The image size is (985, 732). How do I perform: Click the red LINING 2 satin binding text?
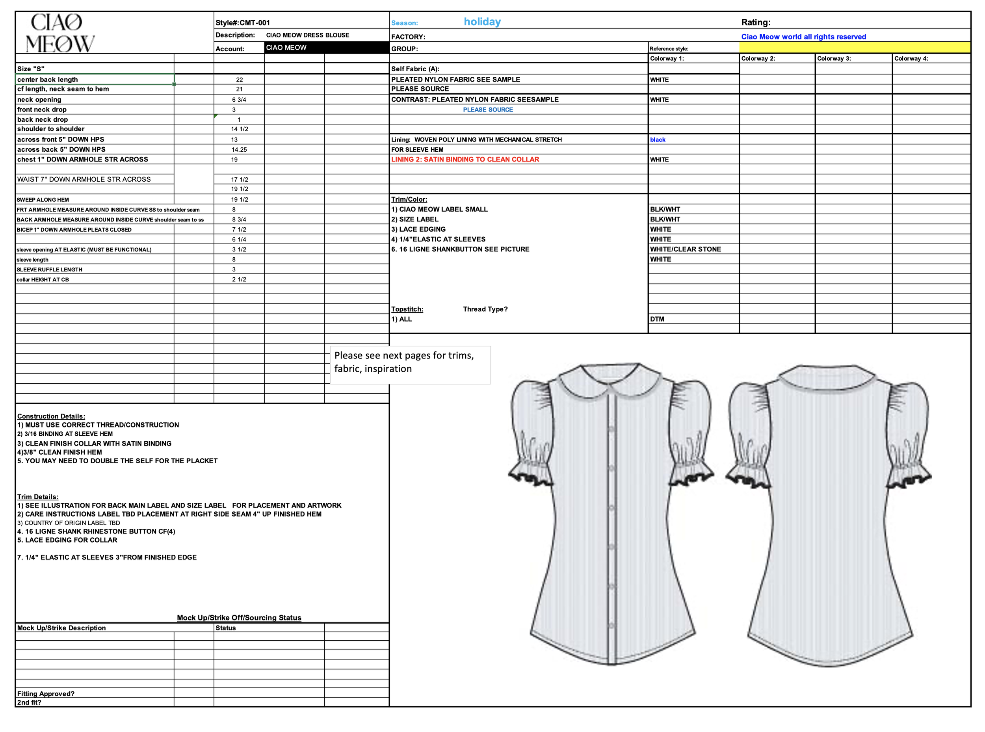(465, 159)
